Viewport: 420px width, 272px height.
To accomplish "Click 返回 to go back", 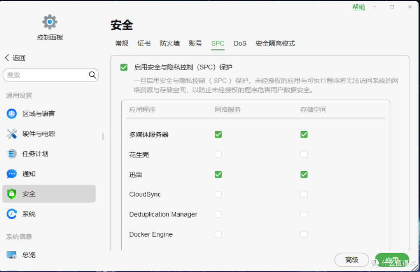I will click(x=19, y=58).
